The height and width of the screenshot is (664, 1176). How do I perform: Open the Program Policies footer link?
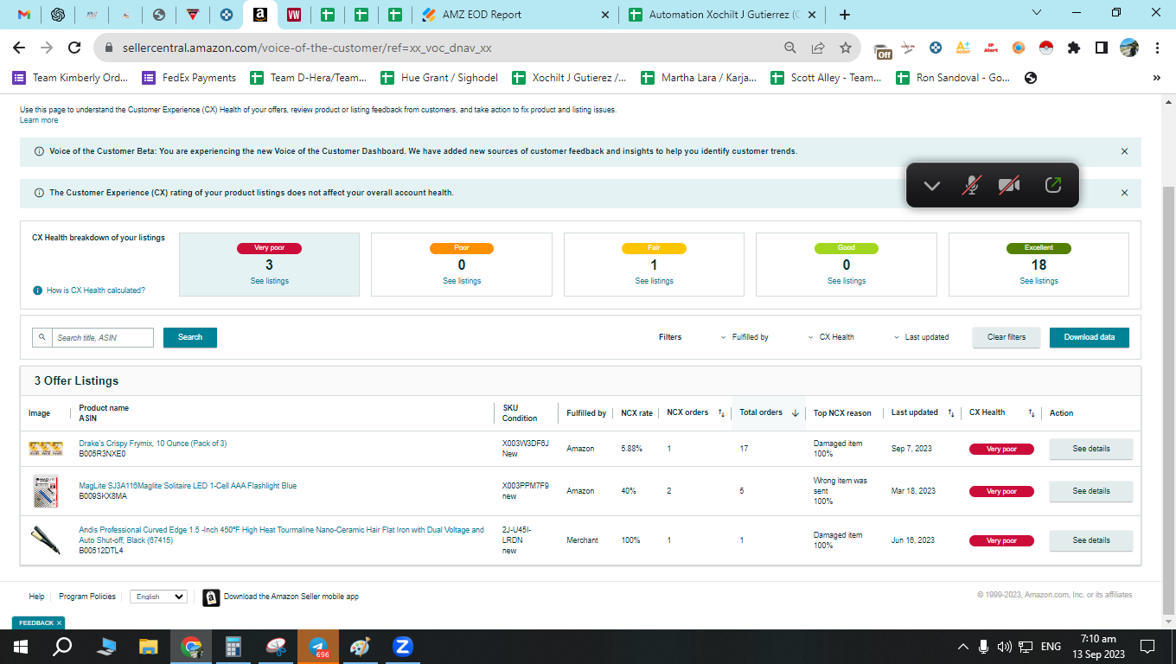tap(87, 597)
